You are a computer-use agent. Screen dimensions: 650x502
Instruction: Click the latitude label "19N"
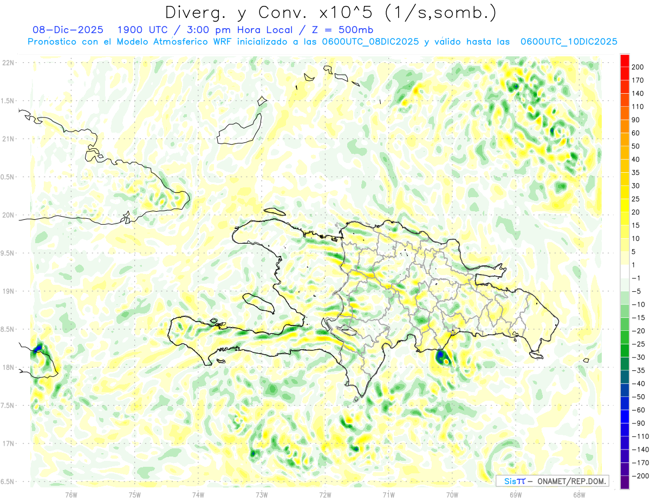click(8, 291)
